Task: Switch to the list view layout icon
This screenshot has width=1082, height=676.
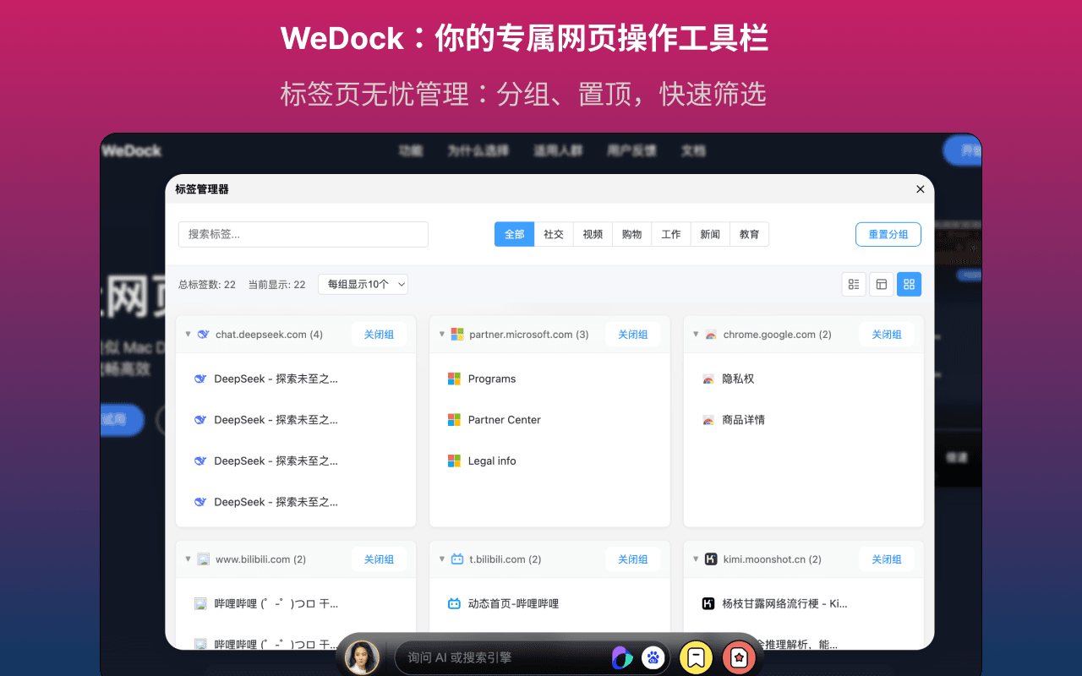Action: coord(854,284)
